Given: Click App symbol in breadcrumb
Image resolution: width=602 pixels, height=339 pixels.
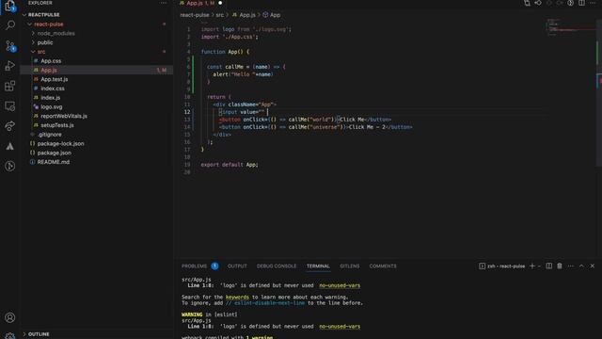Looking at the screenshot, I should coord(275,15).
